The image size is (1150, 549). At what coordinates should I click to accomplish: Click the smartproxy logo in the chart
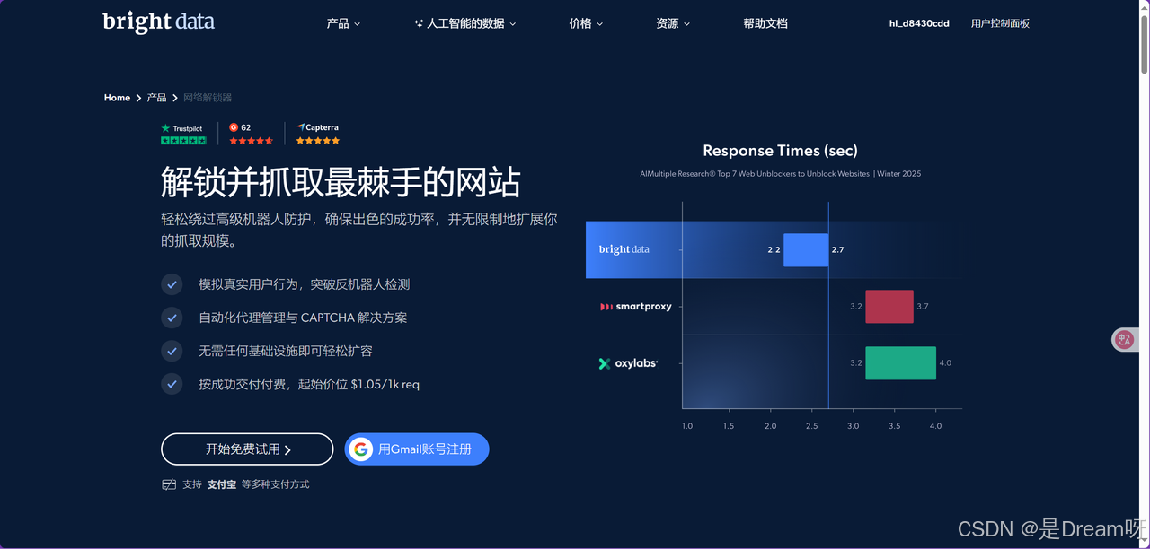click(x=636, y=307)
